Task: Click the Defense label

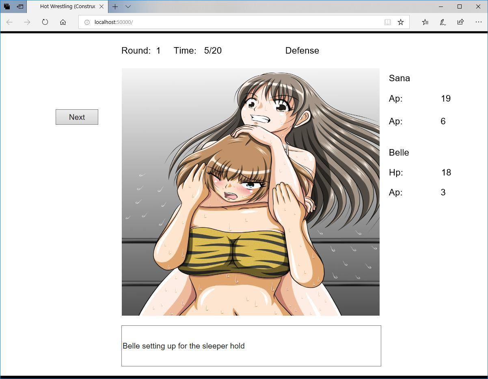Action: (302, 50)
